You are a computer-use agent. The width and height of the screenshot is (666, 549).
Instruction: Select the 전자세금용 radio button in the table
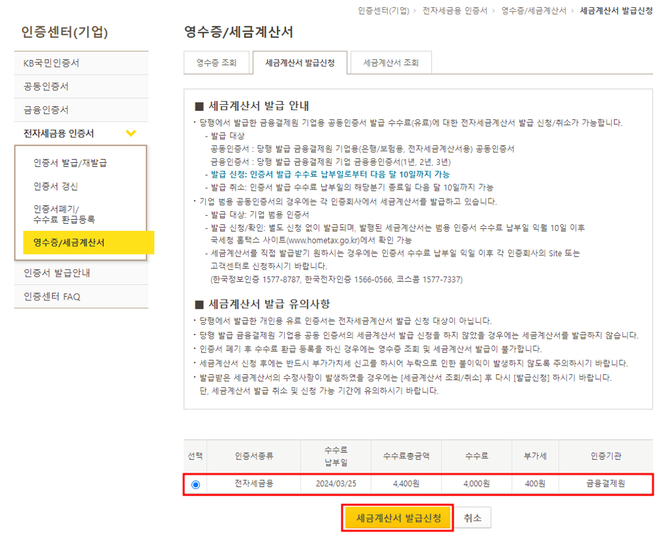coord(197,484)
